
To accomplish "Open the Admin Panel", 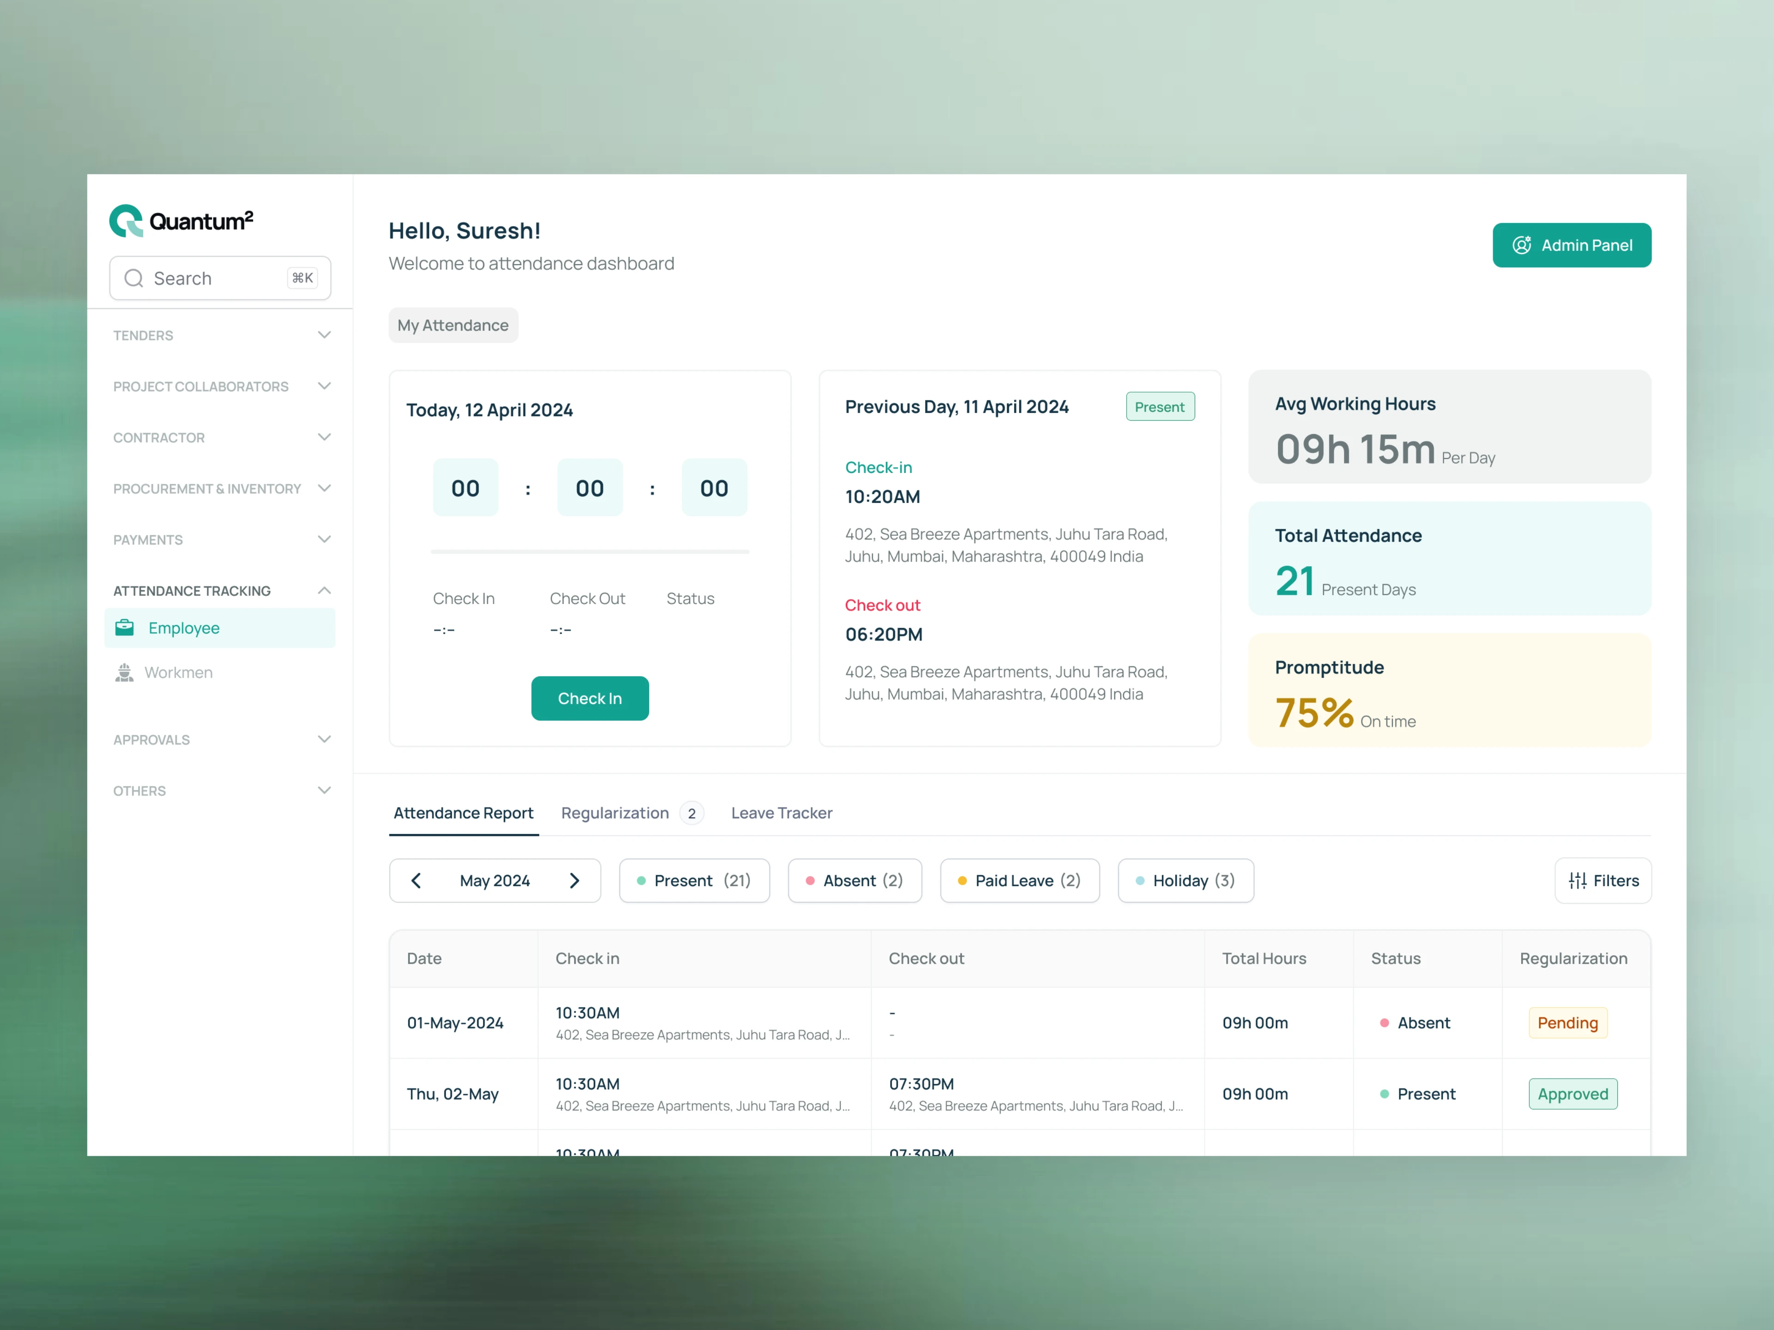I will [1571, 245].
